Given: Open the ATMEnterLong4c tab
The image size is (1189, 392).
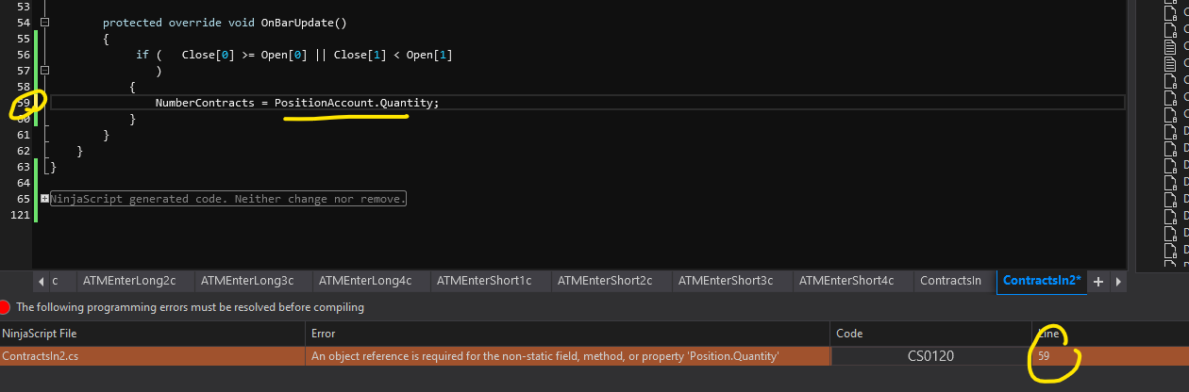Looking at the screenshot, I should tap(365, 281).
